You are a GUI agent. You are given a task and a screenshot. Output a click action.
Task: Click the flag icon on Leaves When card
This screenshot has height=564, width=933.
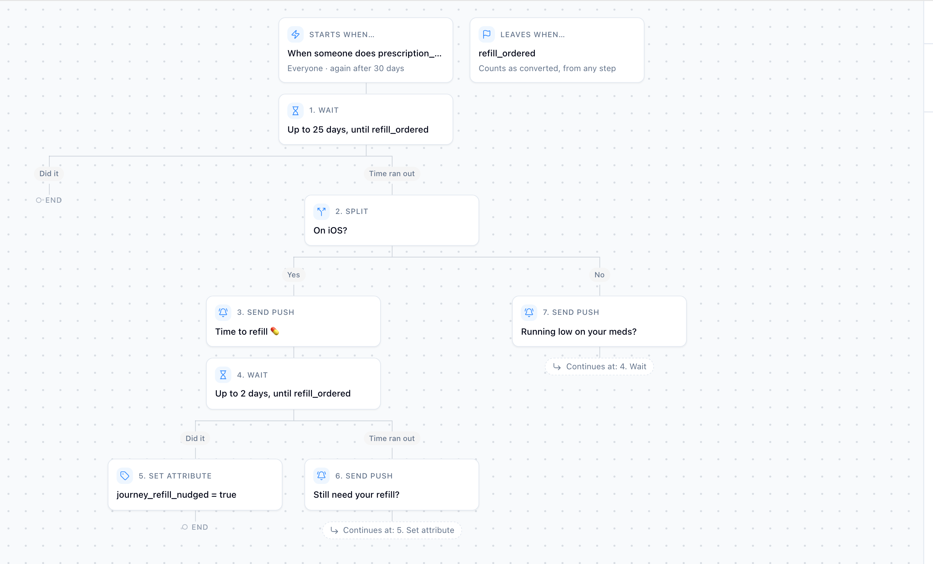point(487,34)
